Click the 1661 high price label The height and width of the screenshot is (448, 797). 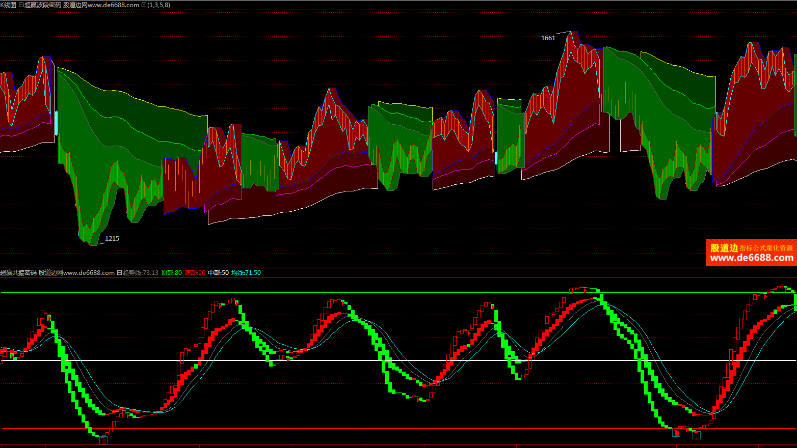pos(548,38)
